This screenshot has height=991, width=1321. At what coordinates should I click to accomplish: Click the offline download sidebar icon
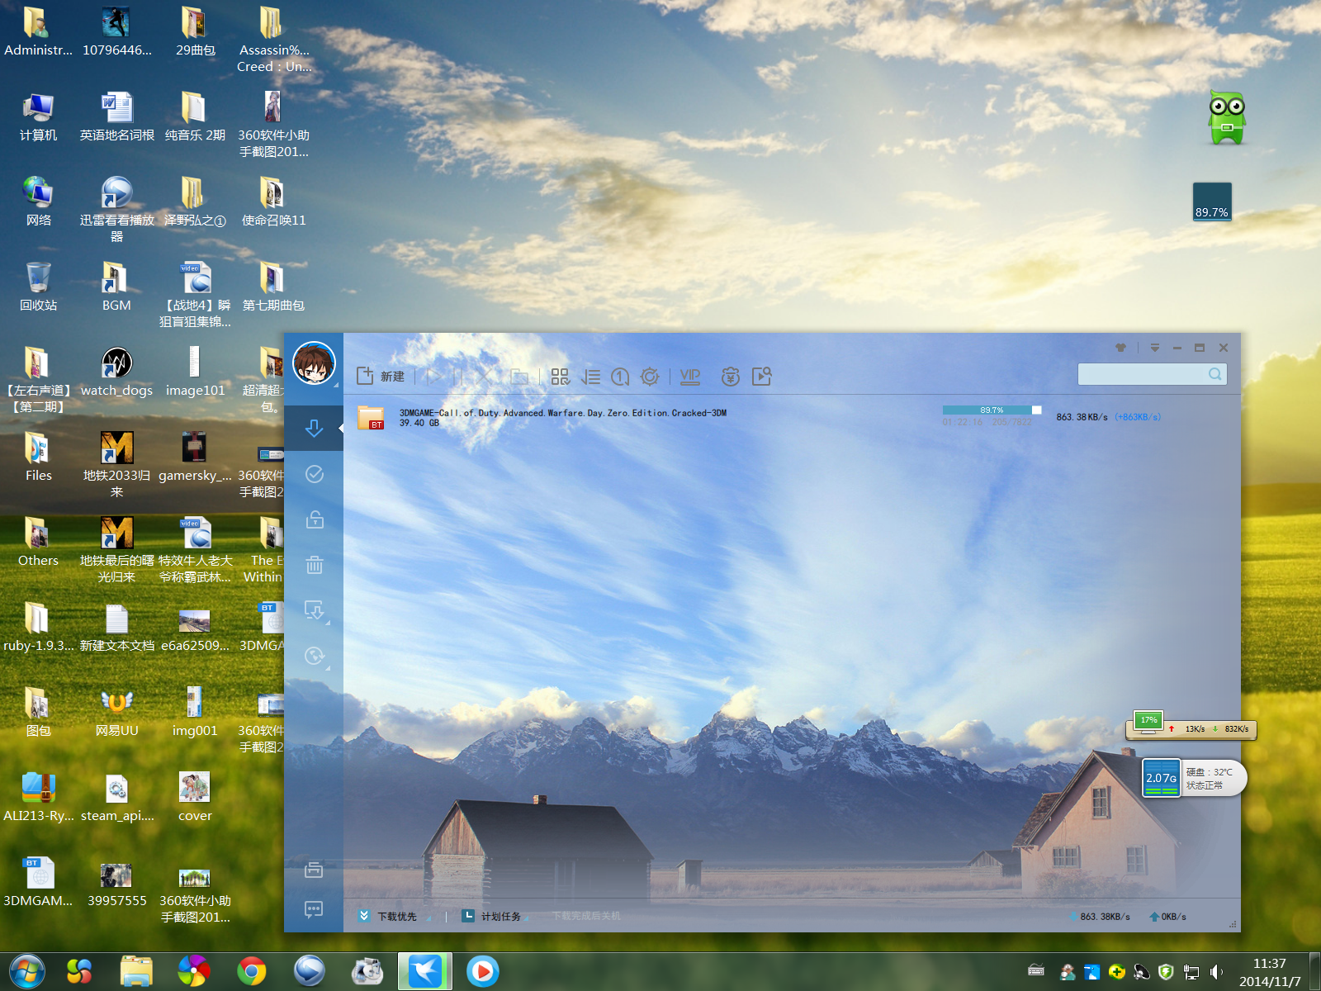[314, 610]
